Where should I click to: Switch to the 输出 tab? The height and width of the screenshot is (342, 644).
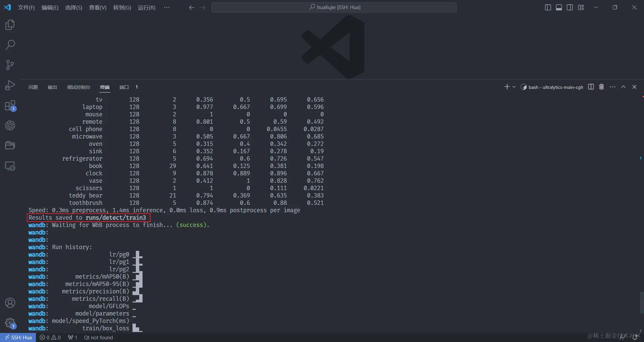coord(52,87)
